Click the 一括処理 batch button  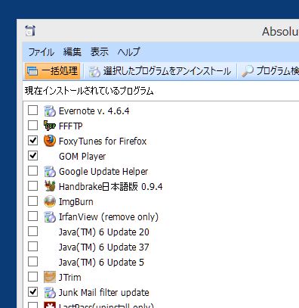52,71
